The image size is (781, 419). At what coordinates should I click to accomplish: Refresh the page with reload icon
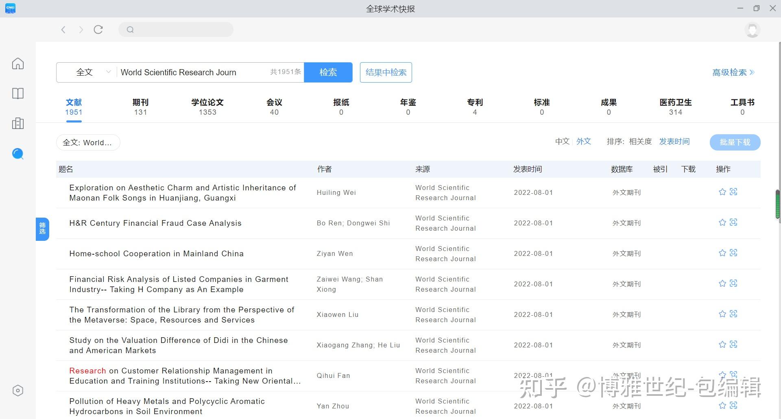coord(98,30)
